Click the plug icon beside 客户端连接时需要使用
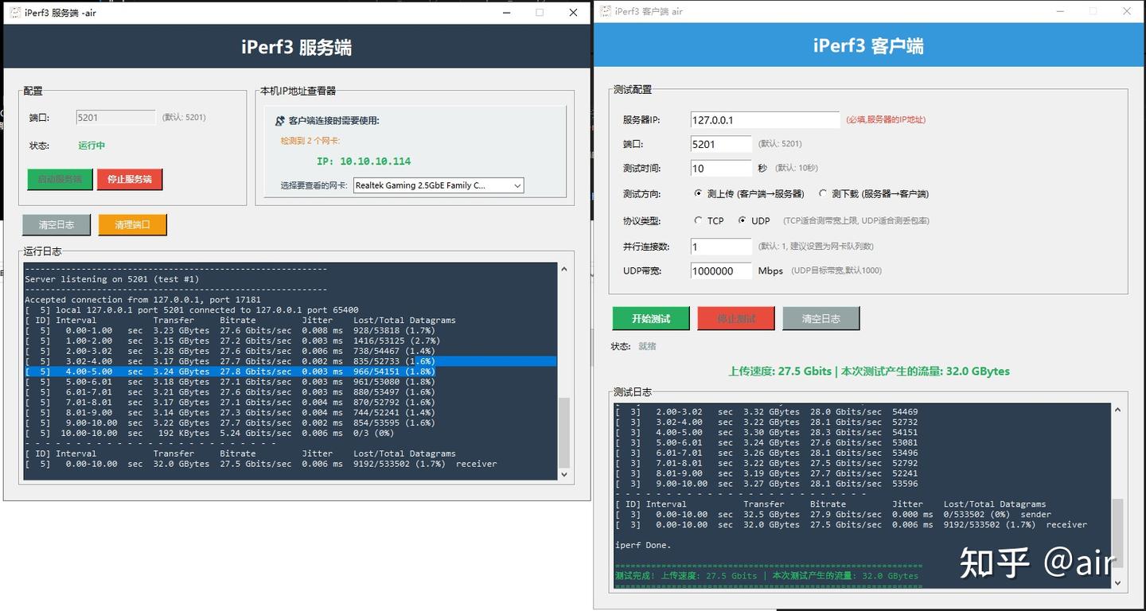 [x=280, y=121]
